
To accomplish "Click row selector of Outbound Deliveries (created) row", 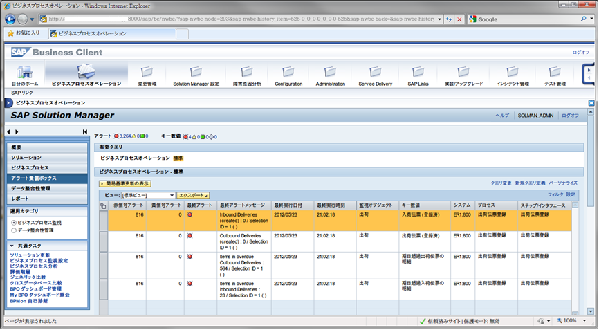I will pyautogui.click(x=104, y=241).
